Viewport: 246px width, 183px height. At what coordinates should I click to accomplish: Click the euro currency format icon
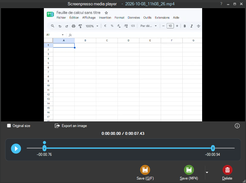click(x=105, y=26)
